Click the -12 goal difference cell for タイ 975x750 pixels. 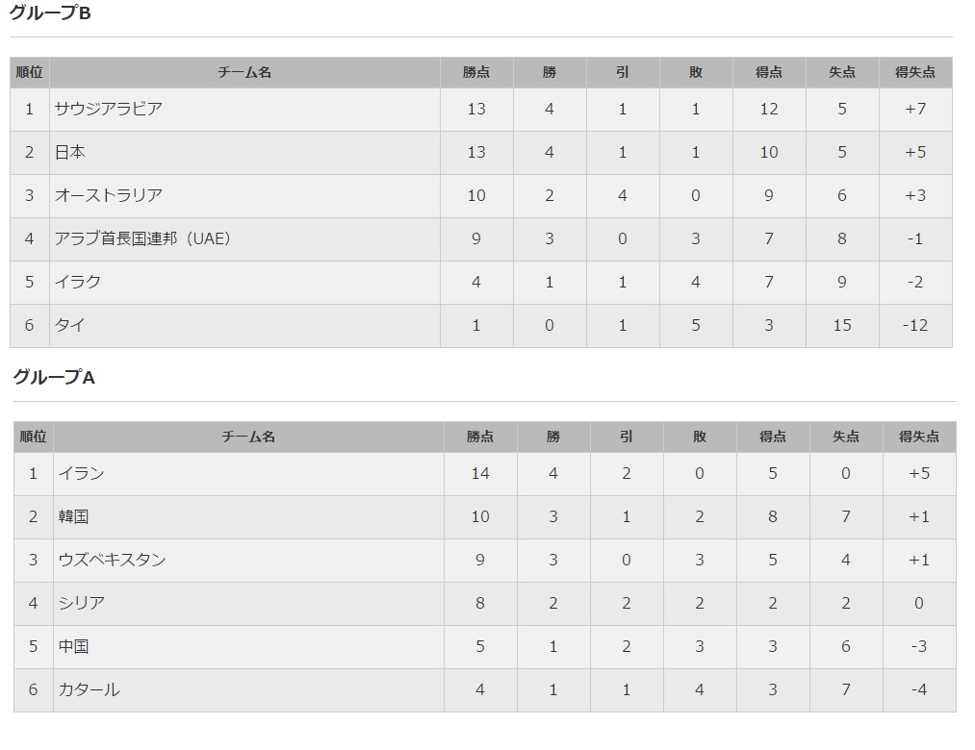914,325
